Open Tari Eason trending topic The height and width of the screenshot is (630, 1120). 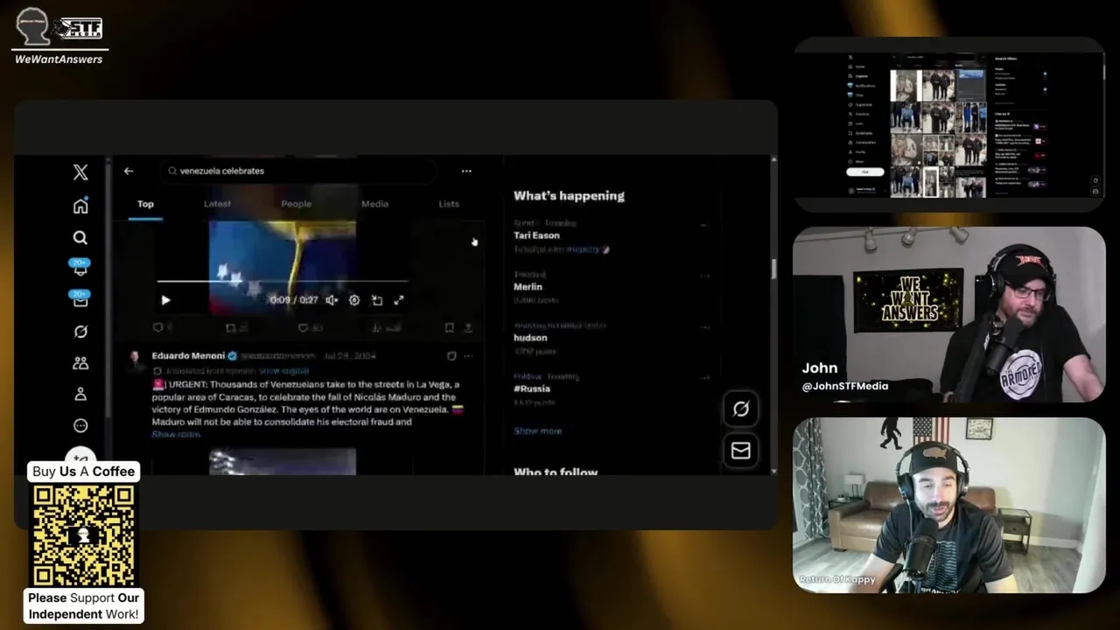coord(536,235)
